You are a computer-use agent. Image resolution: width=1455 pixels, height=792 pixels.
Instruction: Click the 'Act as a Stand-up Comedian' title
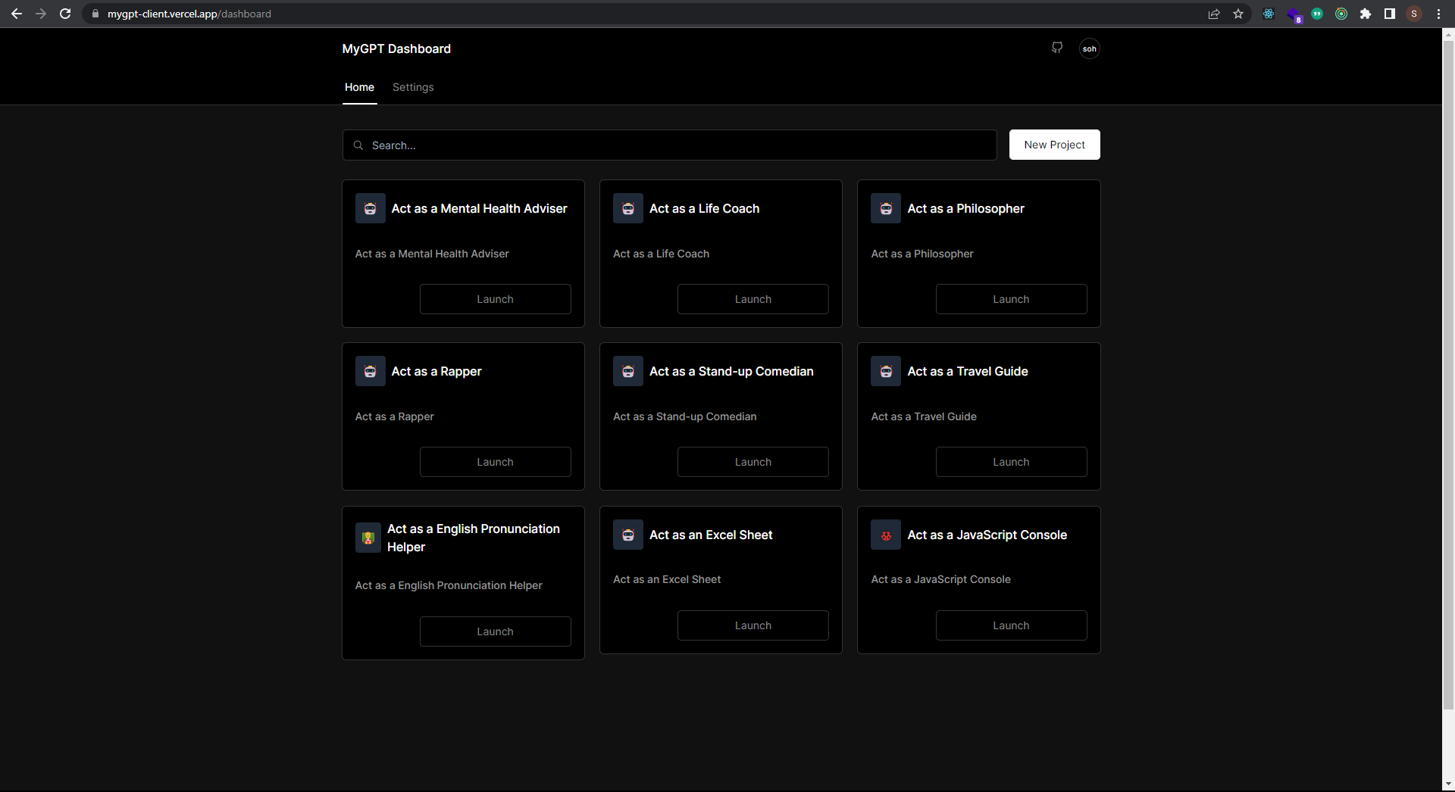pos(731,371)
